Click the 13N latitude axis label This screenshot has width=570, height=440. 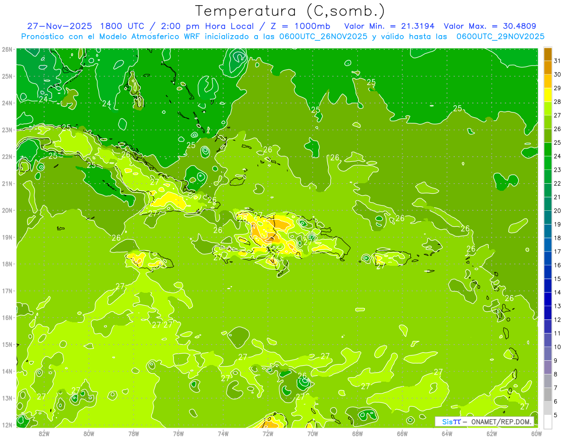7,398
